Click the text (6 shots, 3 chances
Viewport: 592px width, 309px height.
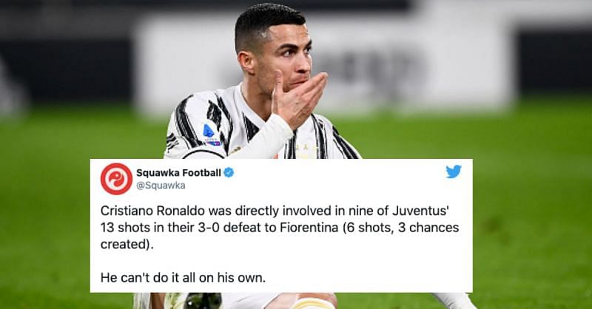400,228
